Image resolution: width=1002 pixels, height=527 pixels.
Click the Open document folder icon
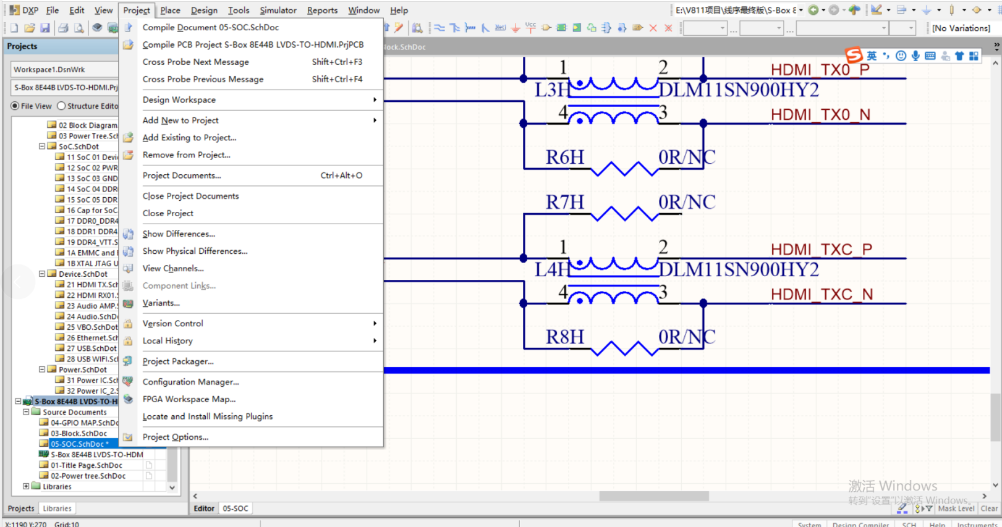[x=30, y=28]
